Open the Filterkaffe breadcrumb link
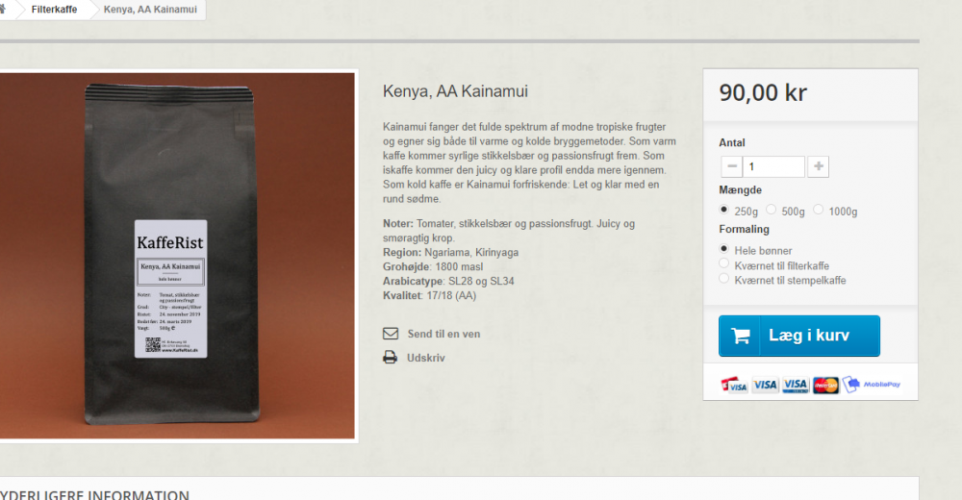 click(54, 10)
